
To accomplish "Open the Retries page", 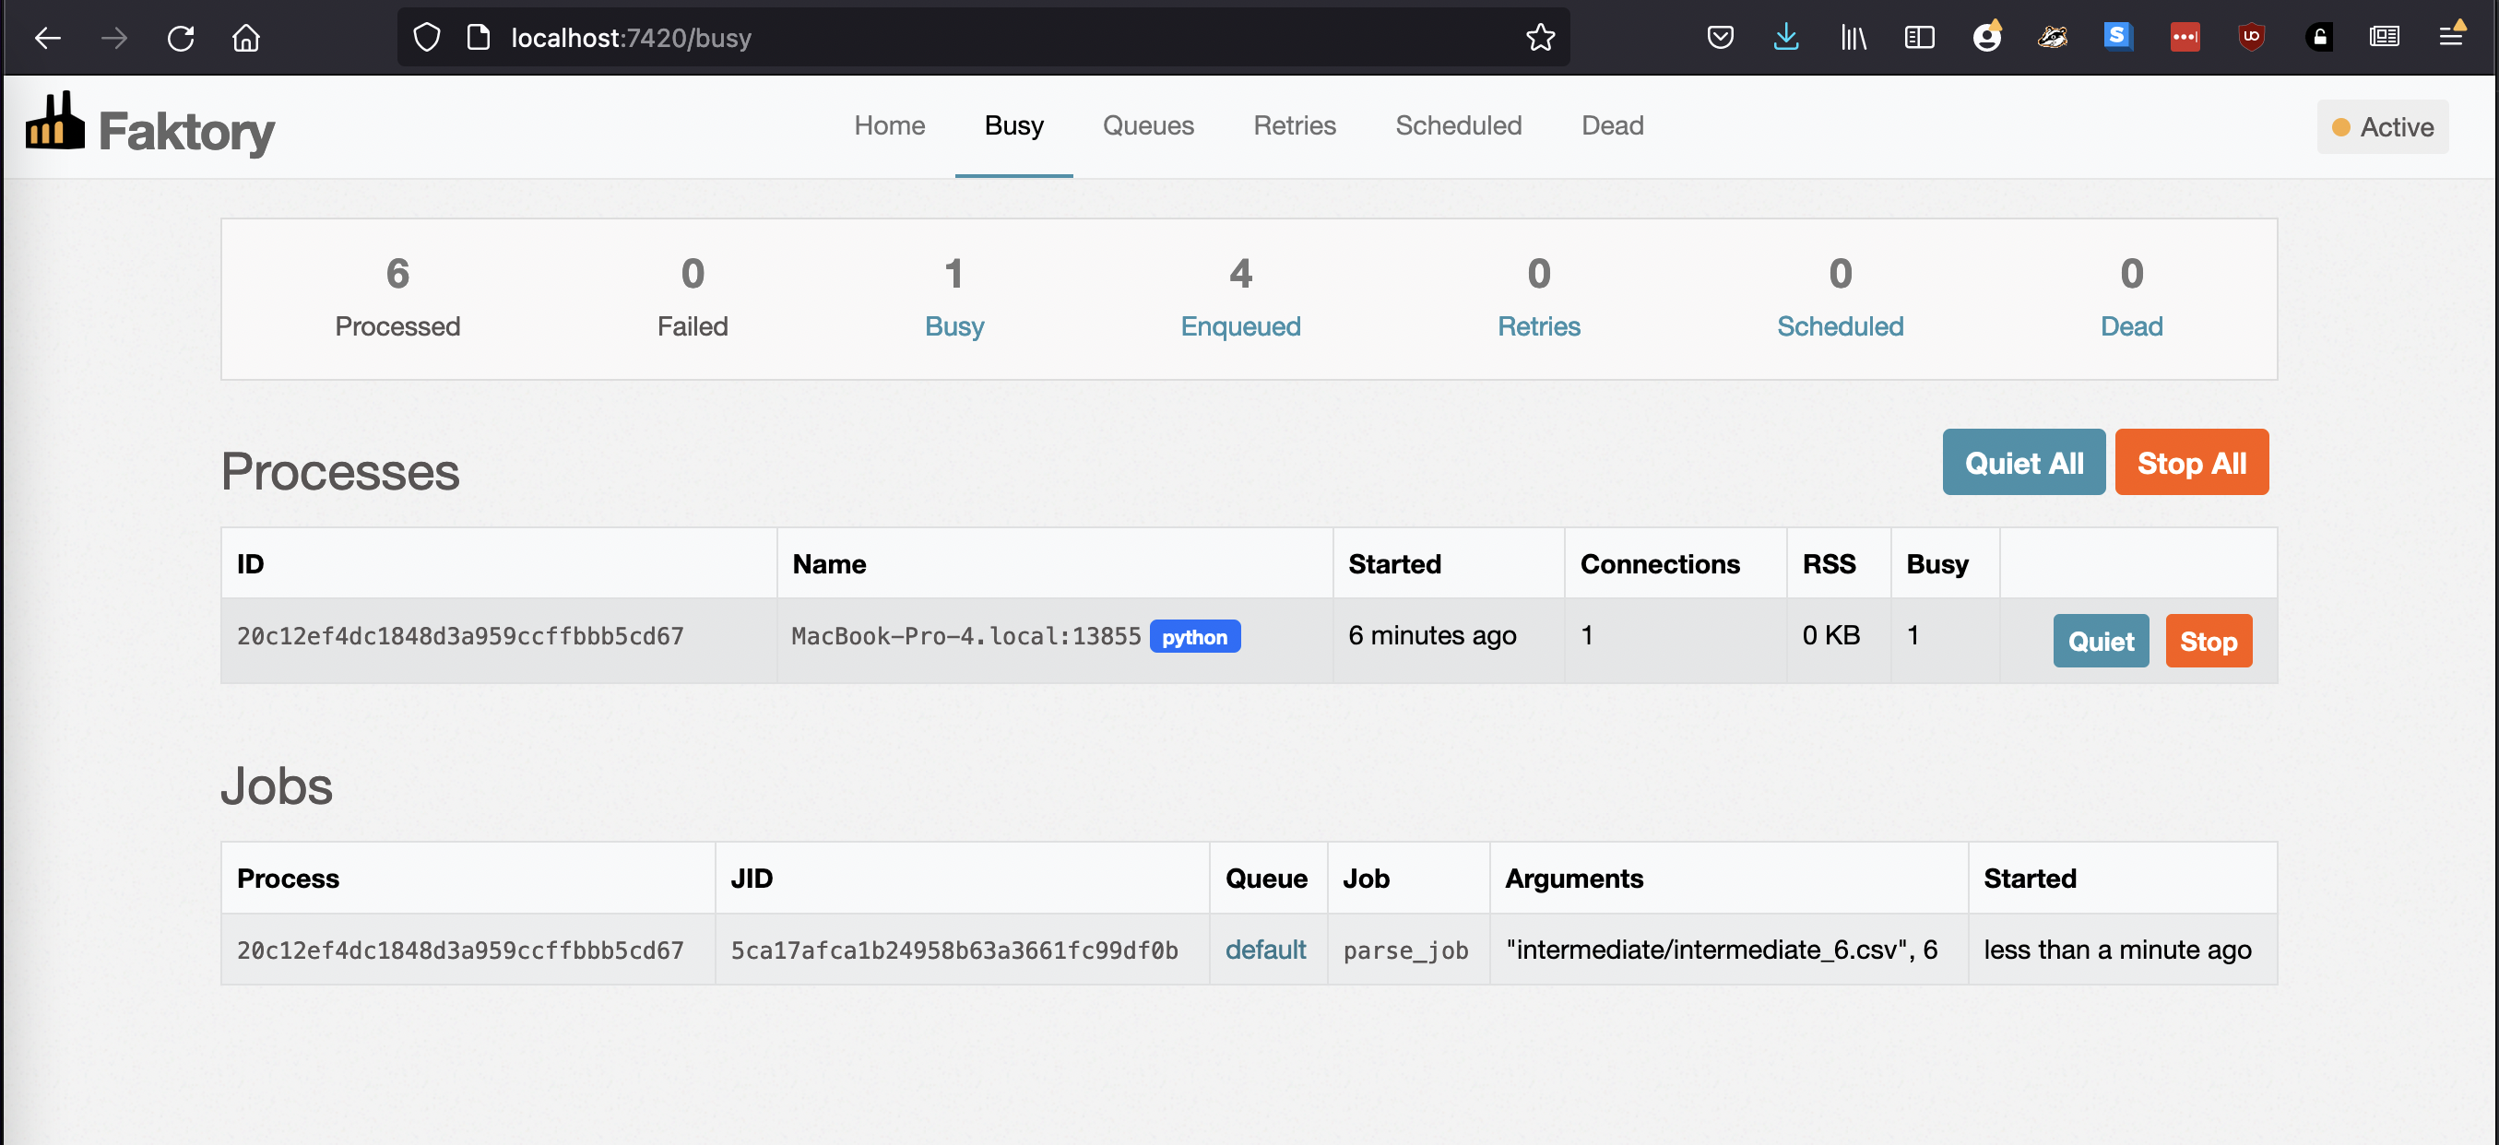I will point(1294,125).
